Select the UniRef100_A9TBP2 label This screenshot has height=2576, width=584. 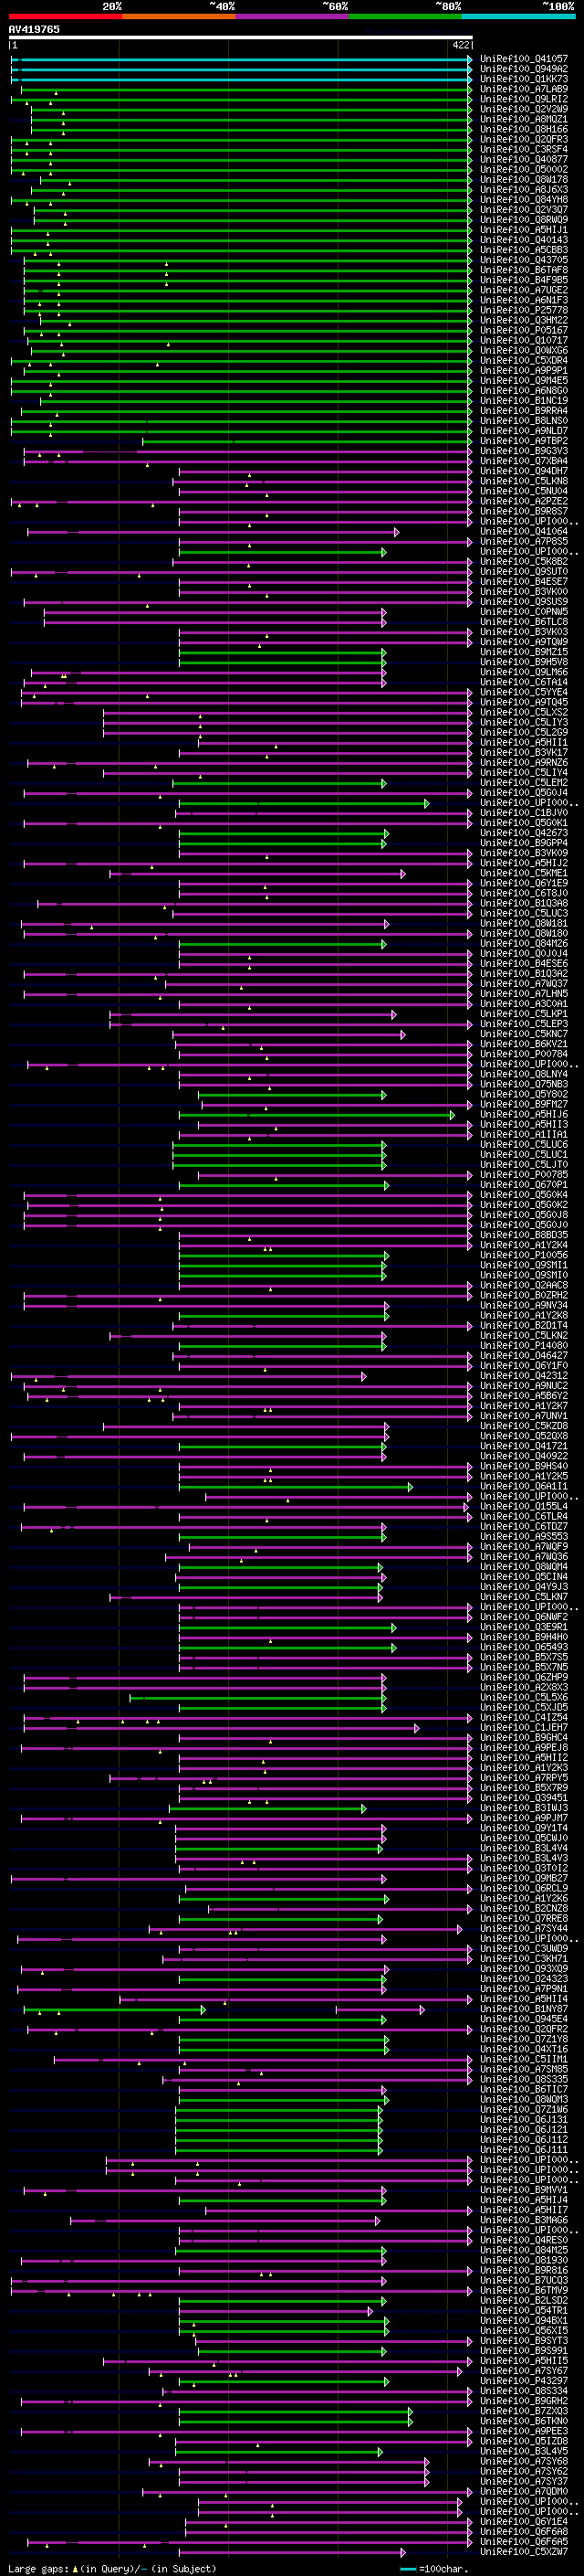tap(524, 441)
